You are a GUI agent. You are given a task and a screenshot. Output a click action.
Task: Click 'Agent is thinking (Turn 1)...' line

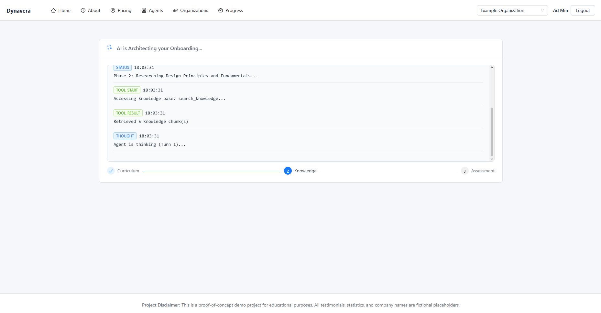[x=149, y=144]
